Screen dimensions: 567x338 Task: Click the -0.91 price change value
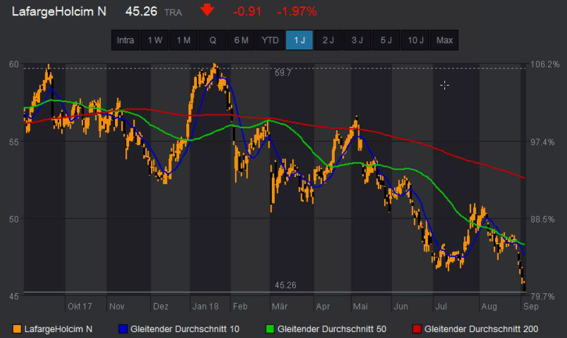click(248, 12)
